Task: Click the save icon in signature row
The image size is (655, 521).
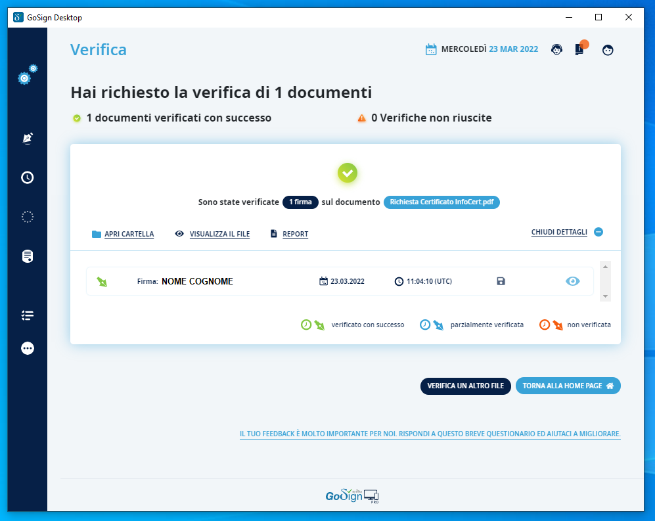Action: click(x=501, y=281)
